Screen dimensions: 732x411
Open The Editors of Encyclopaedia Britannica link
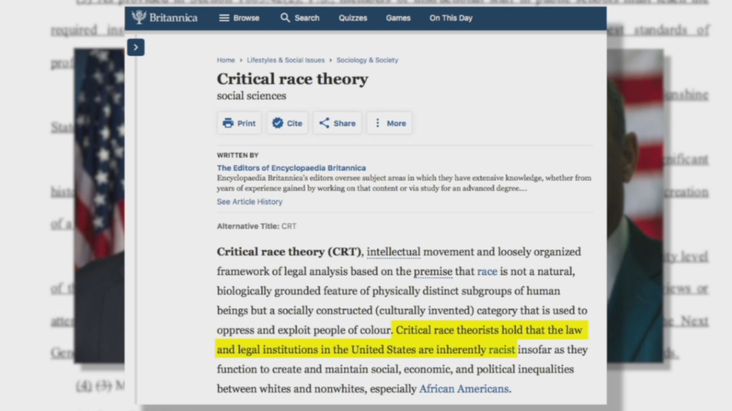coord(291,168)
